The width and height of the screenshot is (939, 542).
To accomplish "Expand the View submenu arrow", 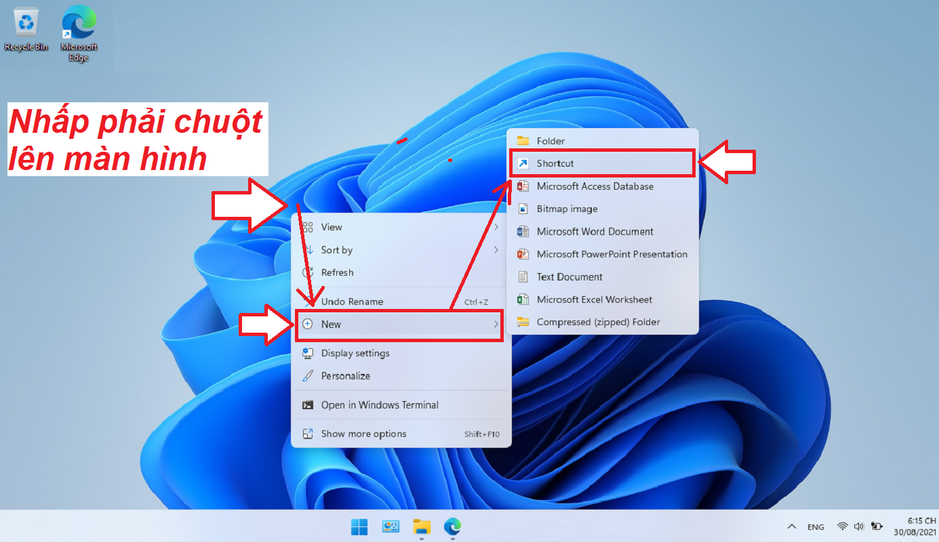I will pyautogui.click(x=496, y=227).
